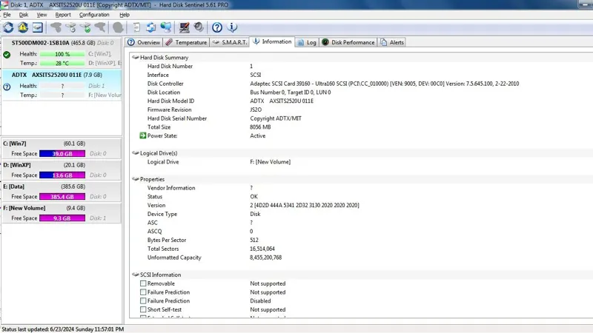Click the yellow warning triangle toolbar icon

click(22, 27)
